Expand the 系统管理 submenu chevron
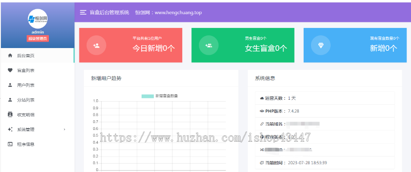The height and width of the screenshot is (172, 411). (x=64, y=129)
